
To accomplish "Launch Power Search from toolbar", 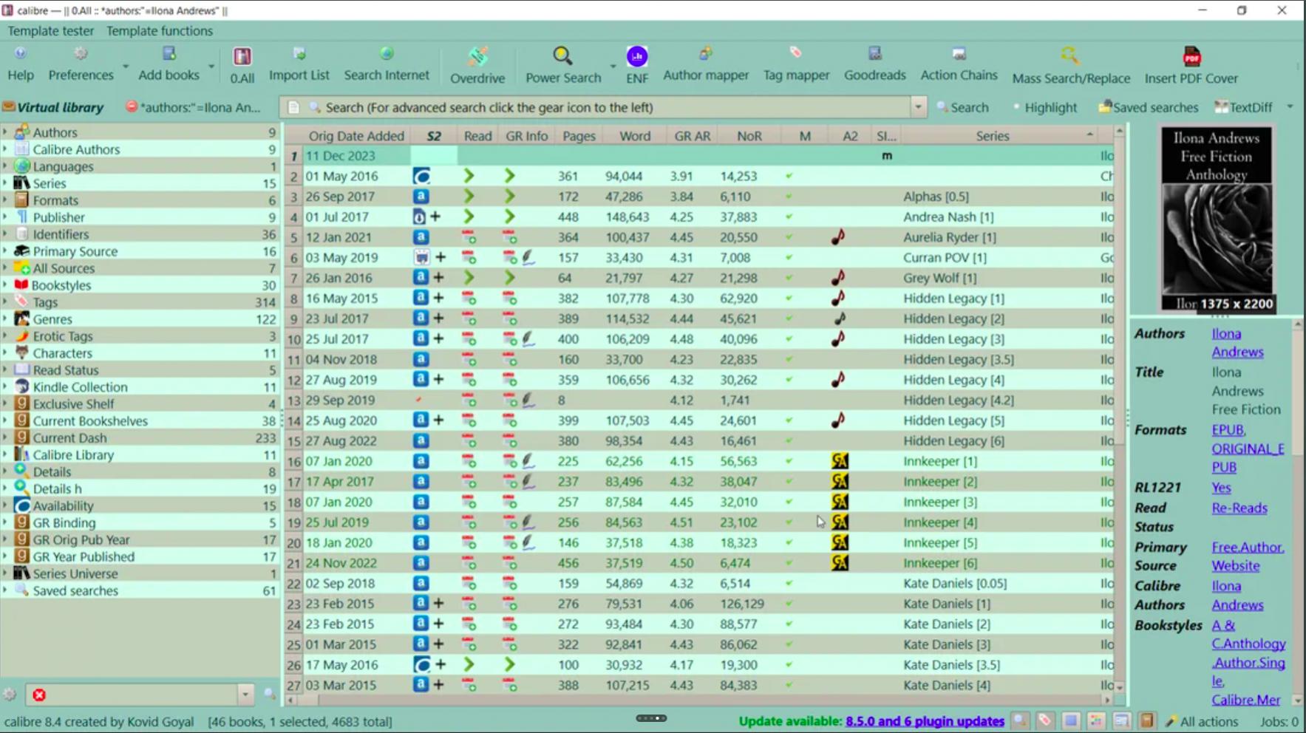I will click(563, 65).
